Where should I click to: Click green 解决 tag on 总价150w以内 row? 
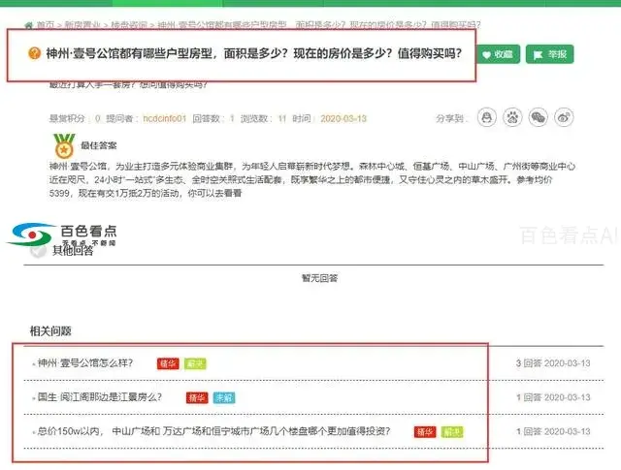pos(452,432)
